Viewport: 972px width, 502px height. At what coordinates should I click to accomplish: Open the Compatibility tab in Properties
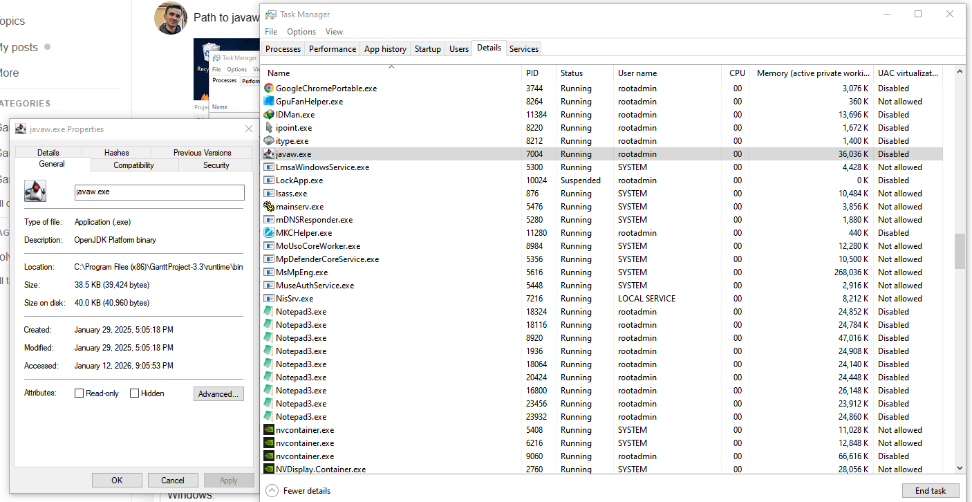[x=133, y=165]
